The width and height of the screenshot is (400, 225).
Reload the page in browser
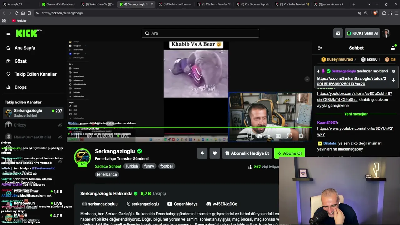17,13
